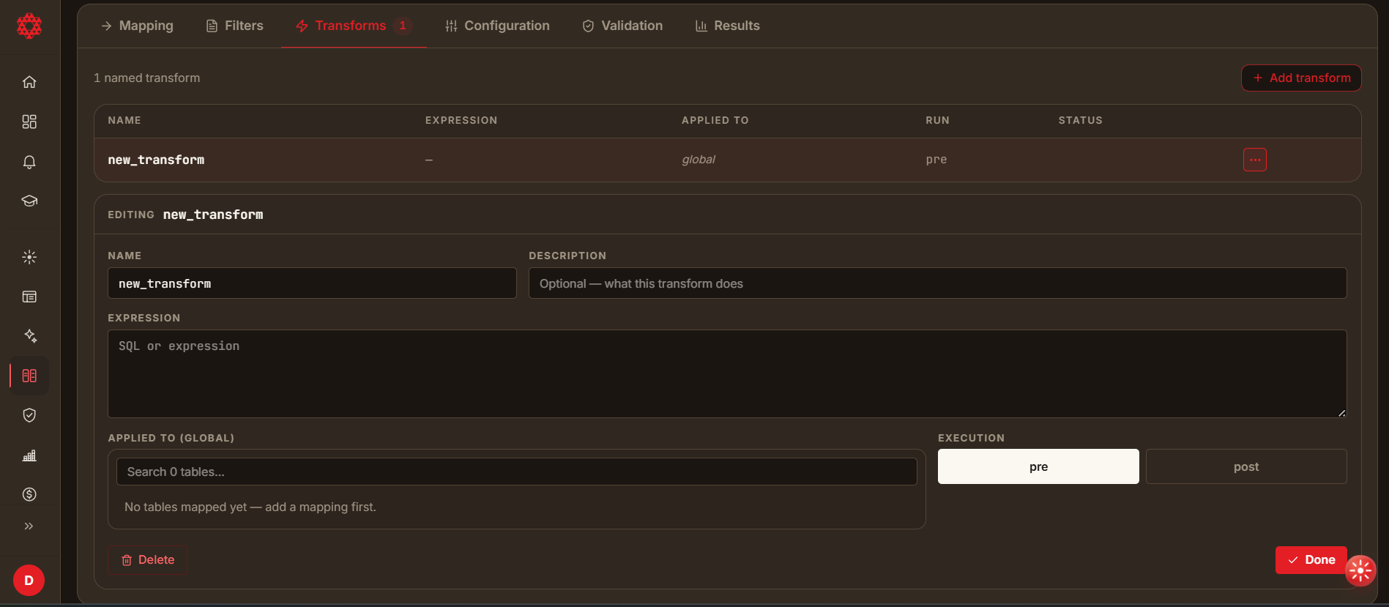Image resolution: width=1389 pixels, height=607 pixels.
Task: Switch to the Results tab
Action: point(727,26)
